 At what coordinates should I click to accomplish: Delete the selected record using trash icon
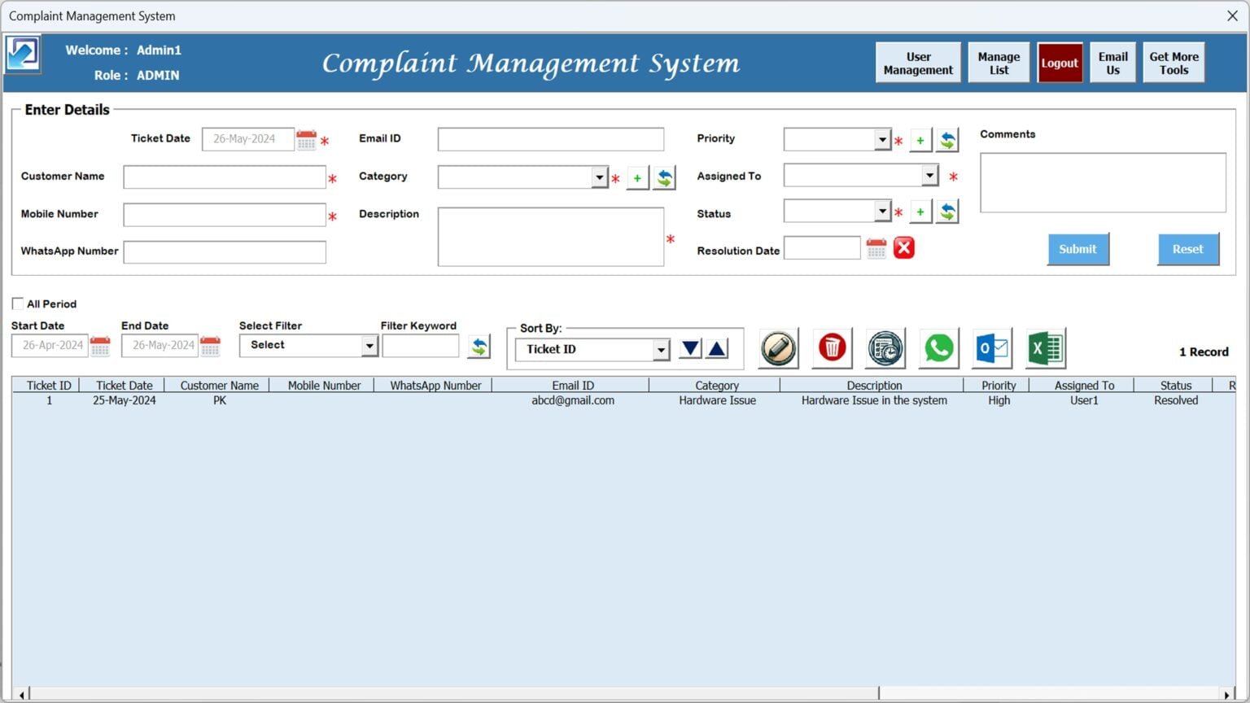tap(831, 347)
